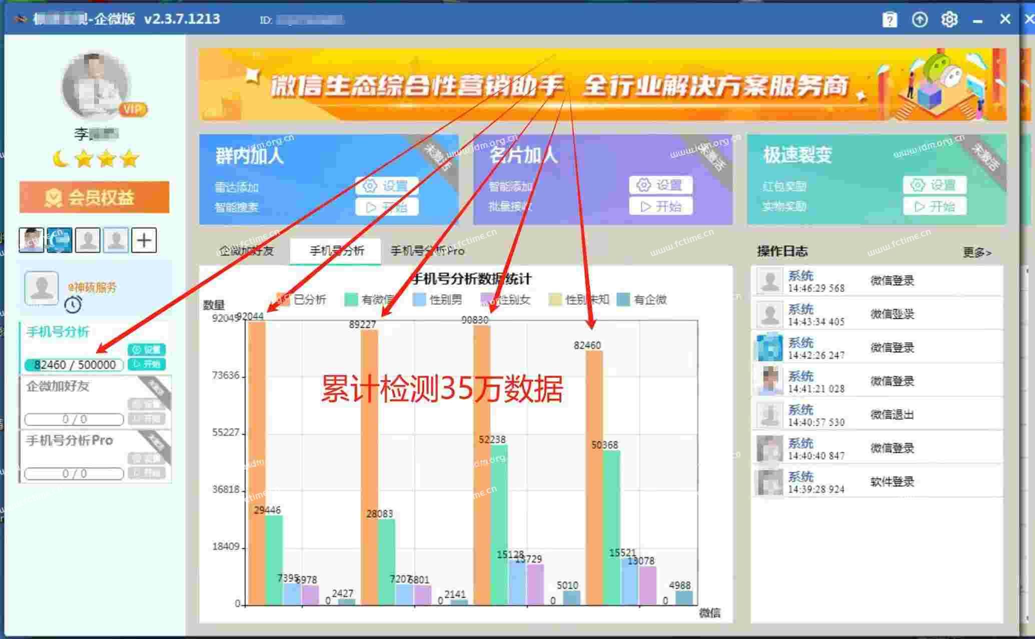Open the help question-mark icon in title bar
Image resolution: width=1035 pixels, height=639 pixels.
889,19
